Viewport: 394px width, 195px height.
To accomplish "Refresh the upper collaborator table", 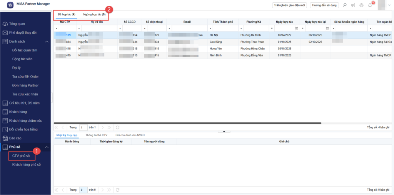I will tap(118, 127).
